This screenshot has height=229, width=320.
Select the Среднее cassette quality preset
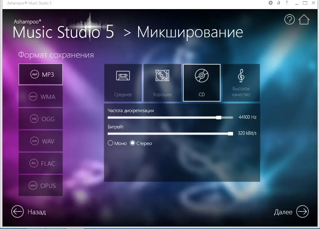[123, 83]
